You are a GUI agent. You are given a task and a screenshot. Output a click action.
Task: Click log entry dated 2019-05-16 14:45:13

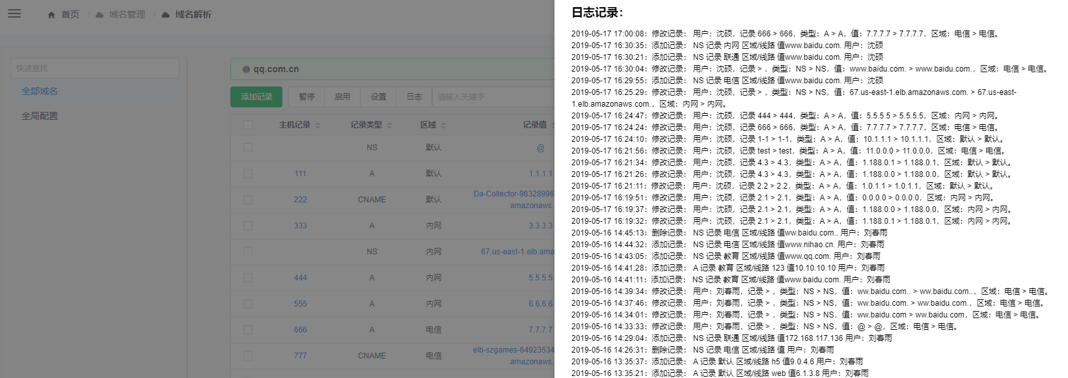click(729, 233)
